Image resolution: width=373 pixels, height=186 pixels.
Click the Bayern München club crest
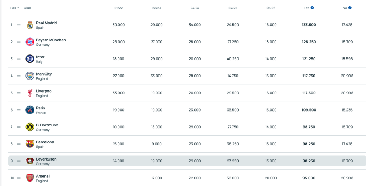click(30, 42)
